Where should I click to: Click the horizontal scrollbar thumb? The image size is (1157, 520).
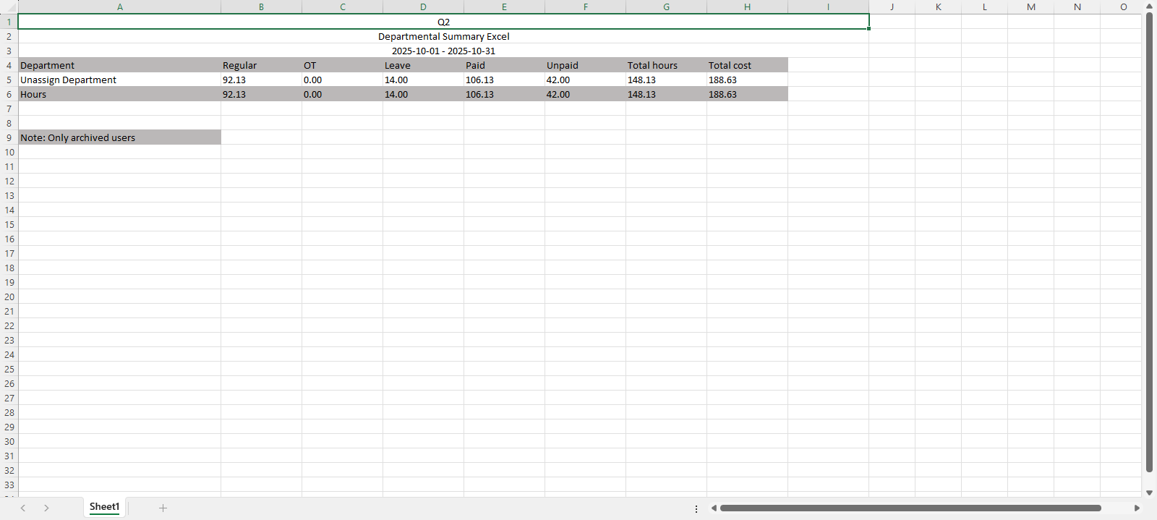pos(910,508)
